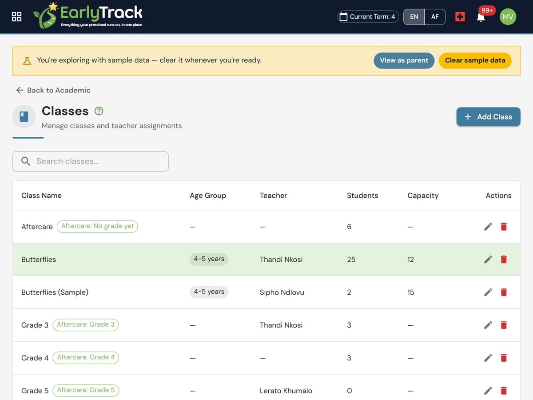Click the Aftercare: No grade yet tag
The width and height of the screenshot is (533, 400).
(97, 226)
